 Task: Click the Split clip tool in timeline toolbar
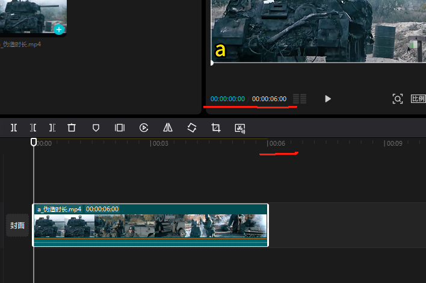pyautogui.click(x=14, y=128)
